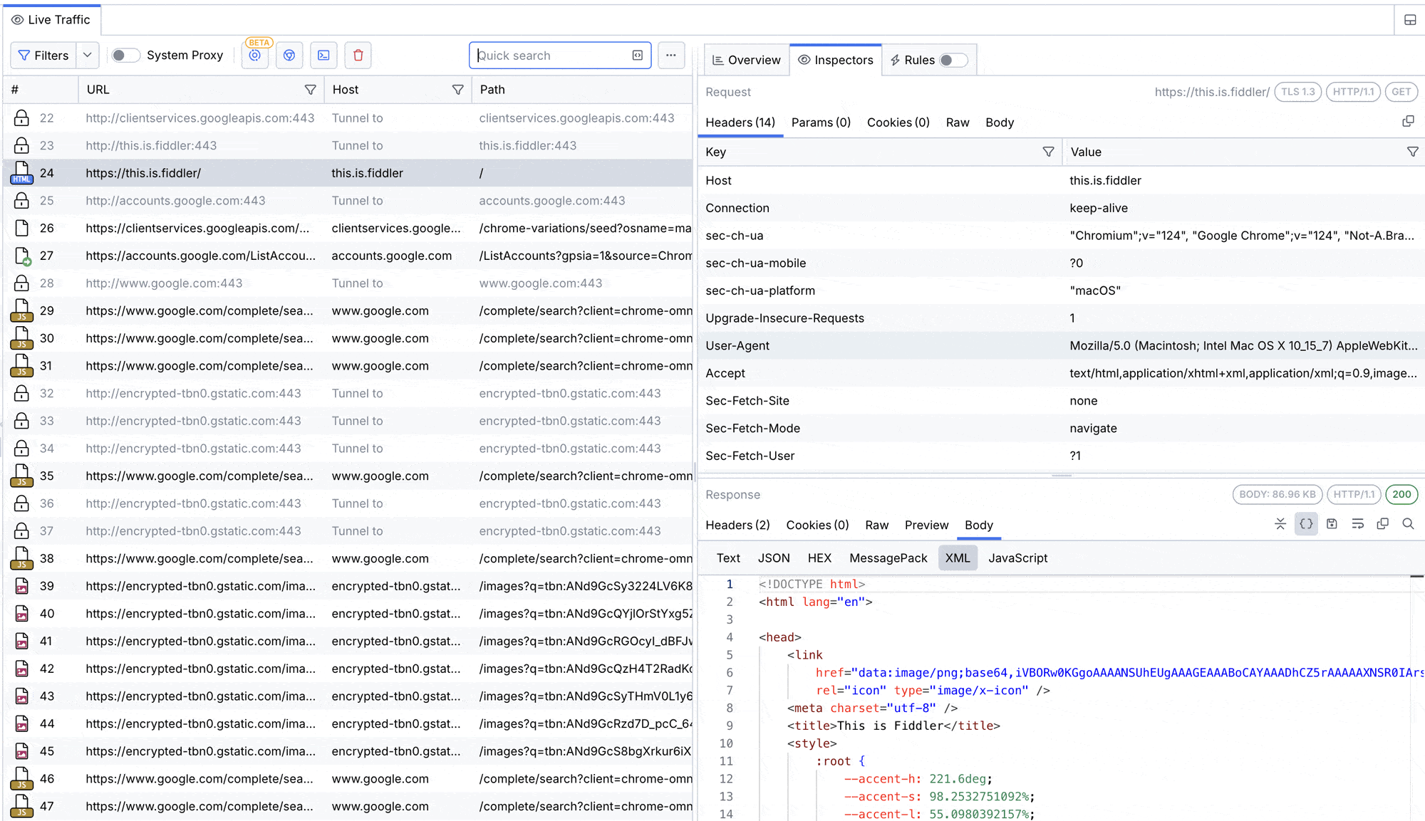
Task: Expand filter value dropdown in response headers
Action: coord(1414,152)
